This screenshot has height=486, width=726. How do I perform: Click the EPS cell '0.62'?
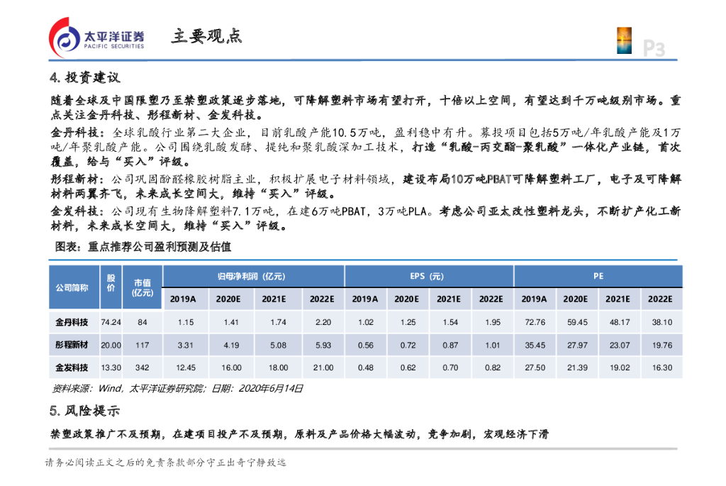pyautogui.click(x=408, y=368)
